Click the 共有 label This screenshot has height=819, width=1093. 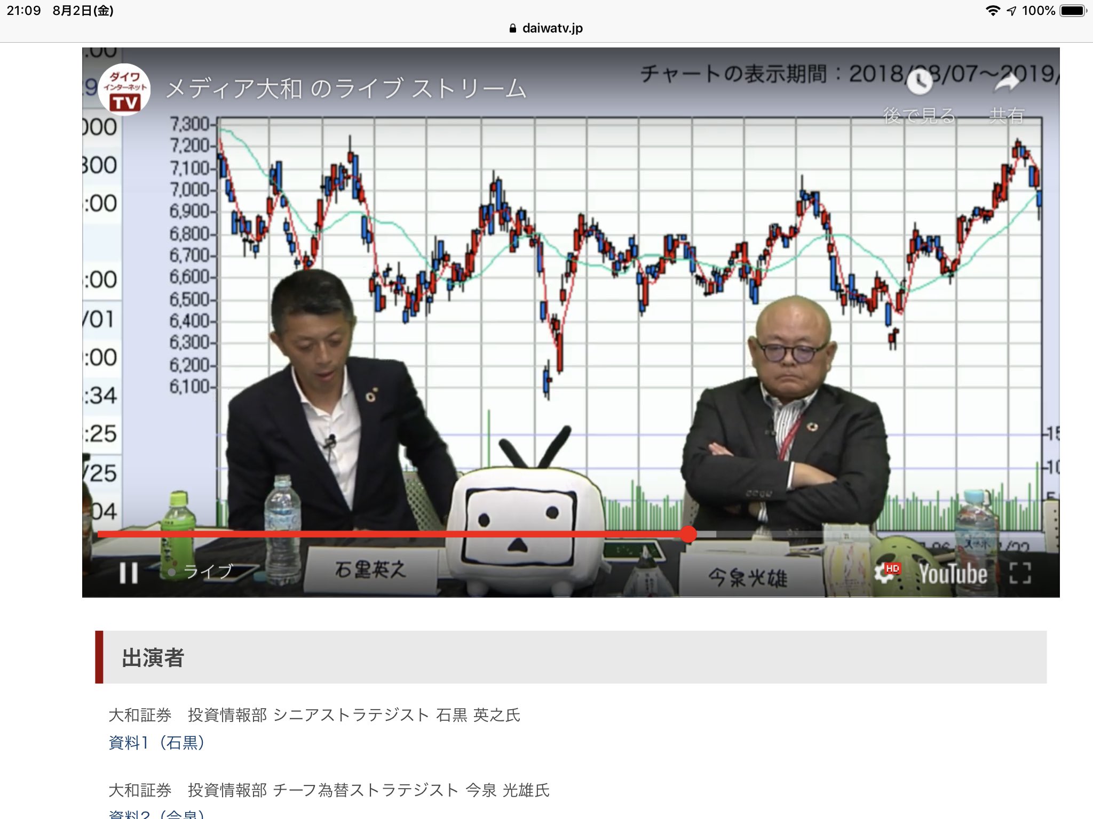click(1007, 115)
